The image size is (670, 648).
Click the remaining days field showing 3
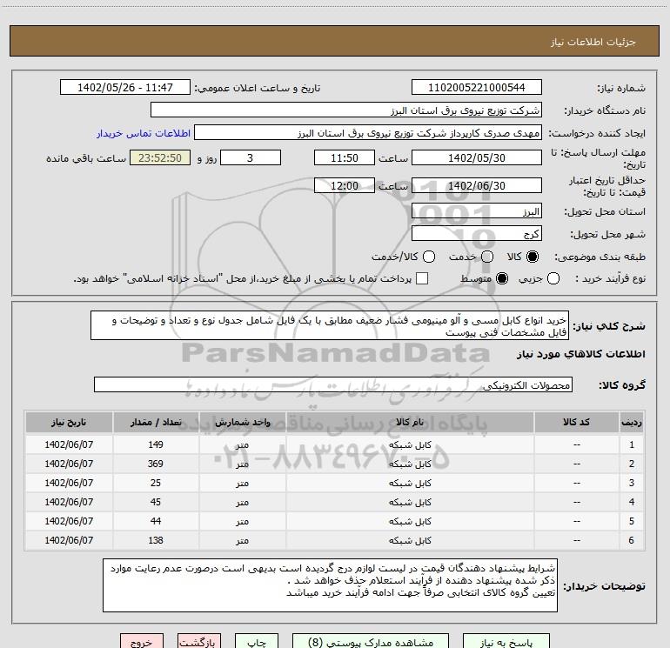251,157
